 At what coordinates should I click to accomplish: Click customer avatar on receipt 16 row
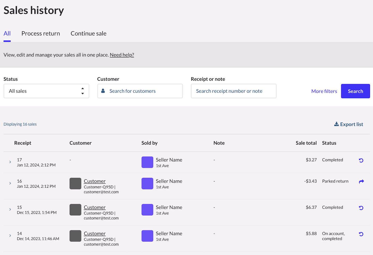point(75,184)
